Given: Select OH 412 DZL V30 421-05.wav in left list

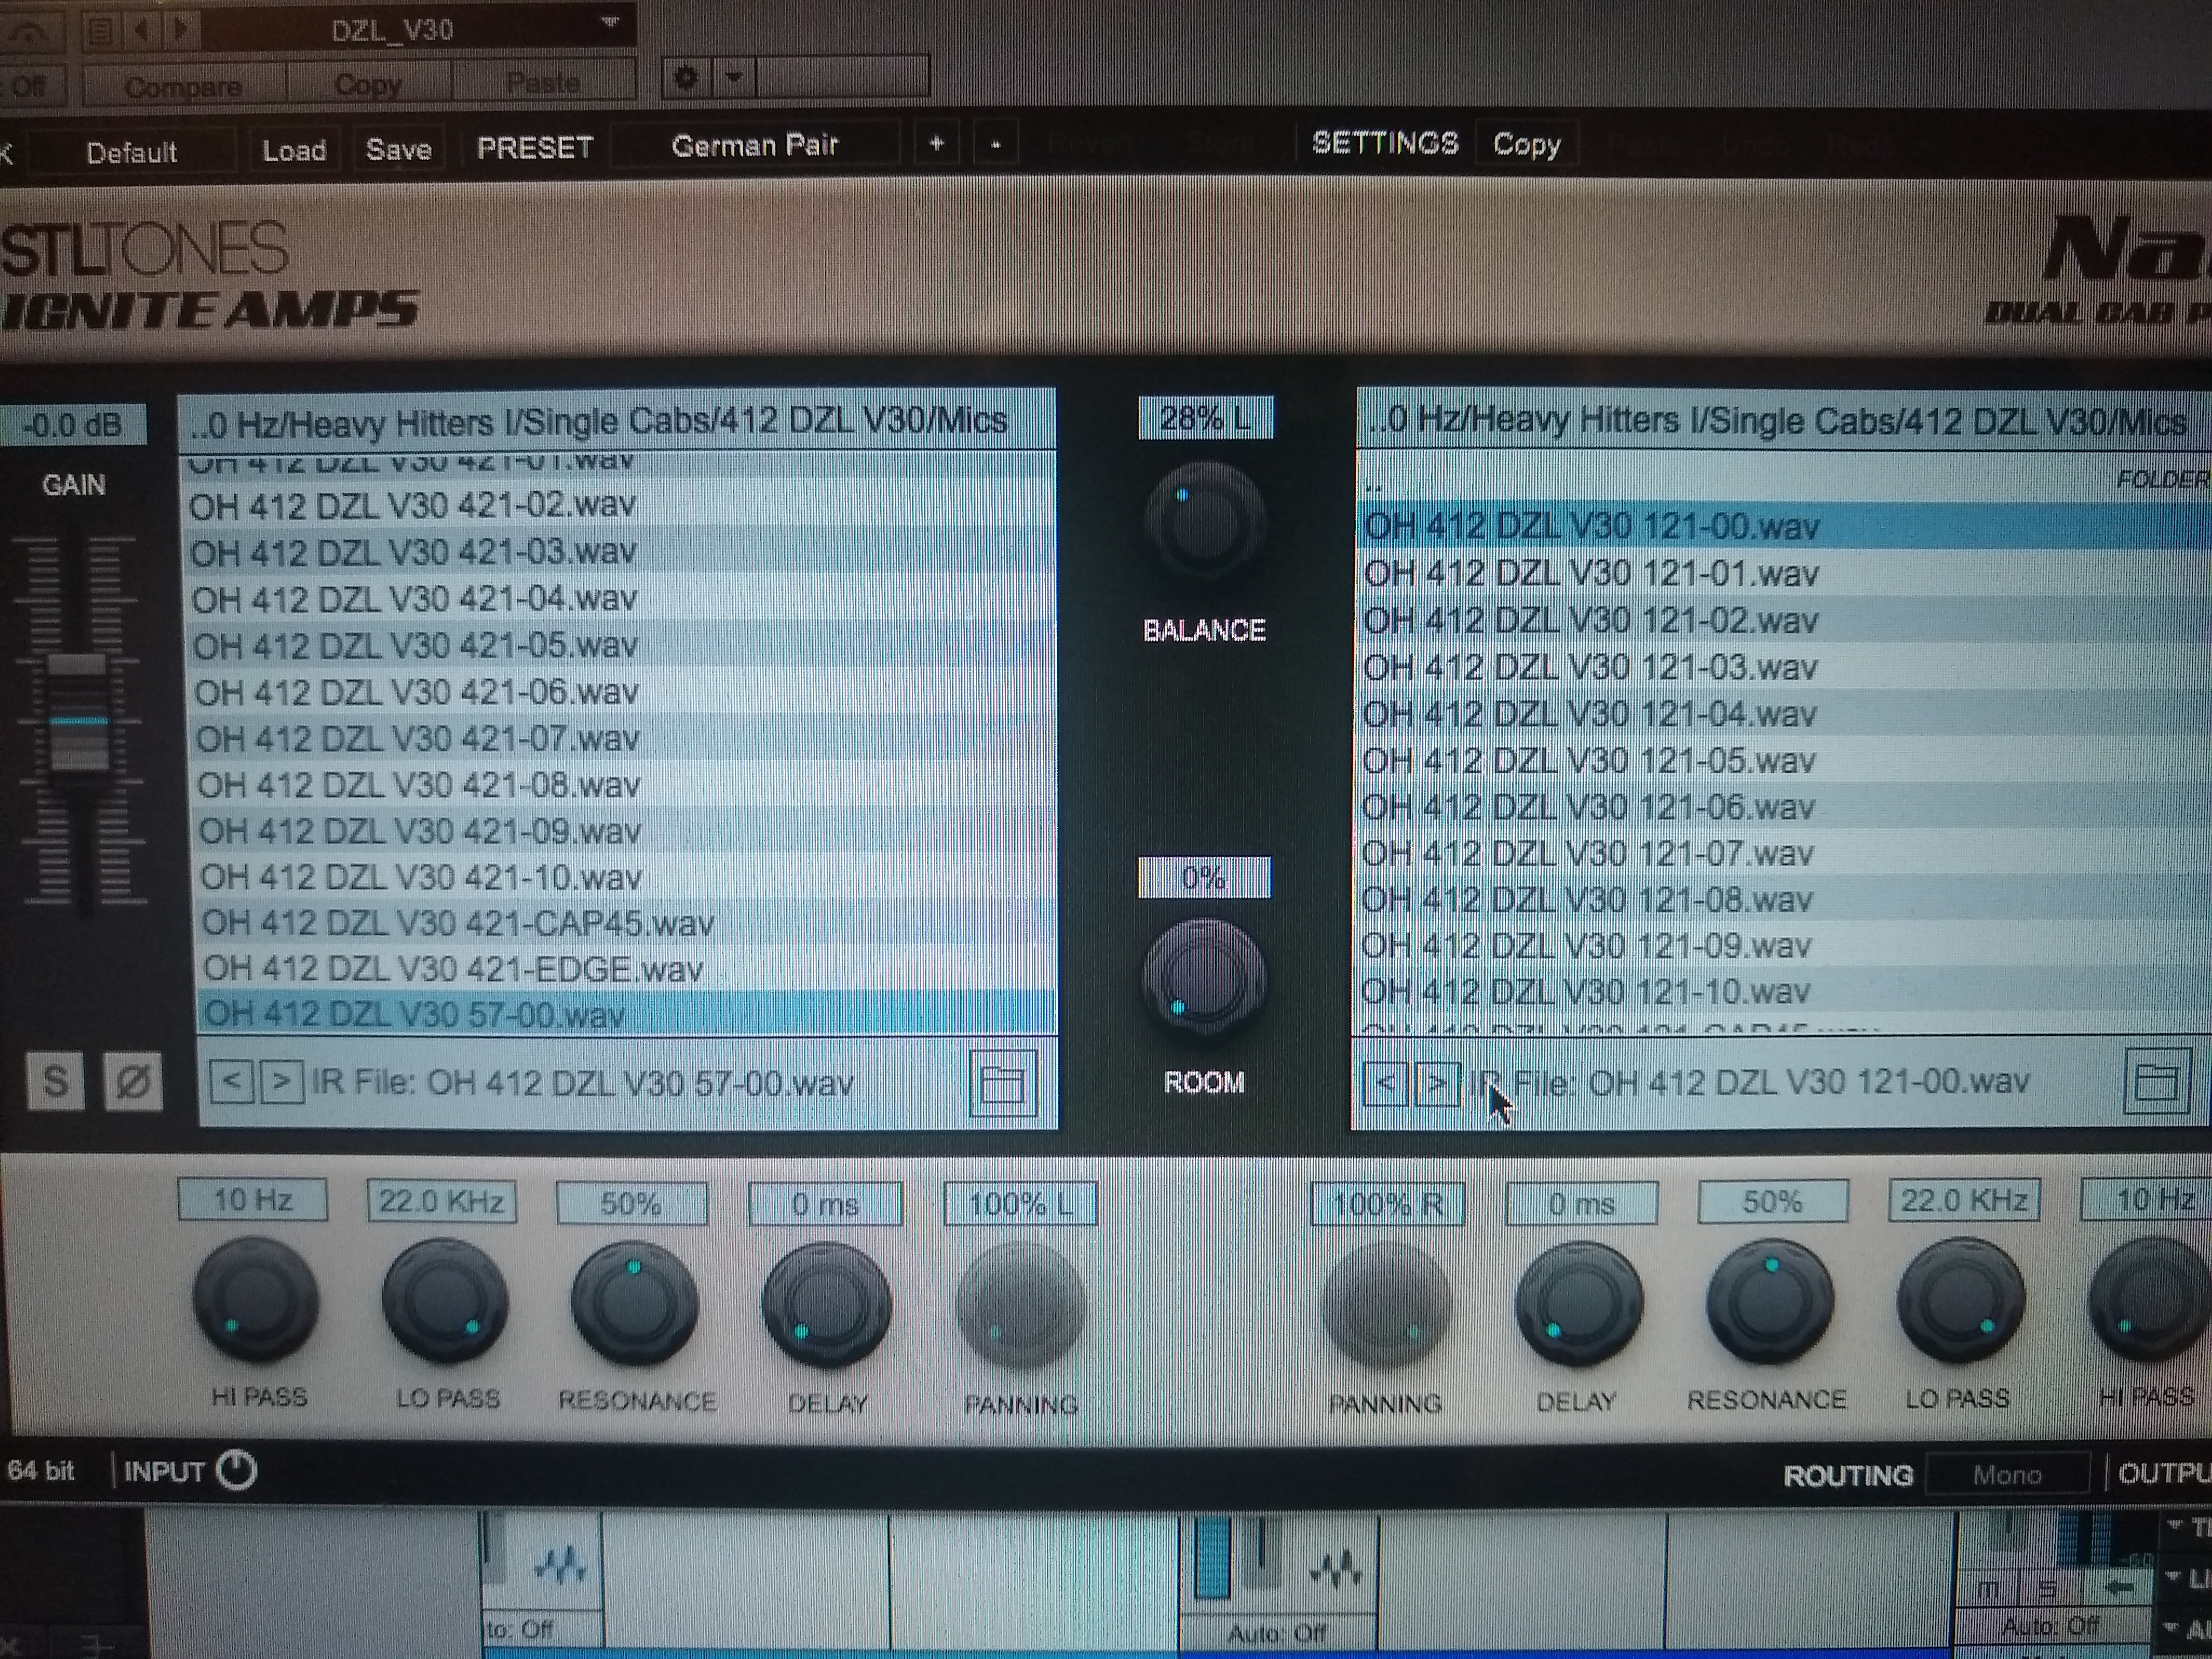Looking at the screenshot, I should click(x=620, y=645).
